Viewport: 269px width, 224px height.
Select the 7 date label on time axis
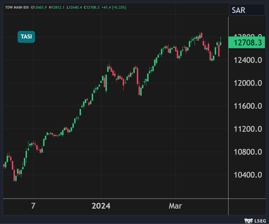coord(33,206)
